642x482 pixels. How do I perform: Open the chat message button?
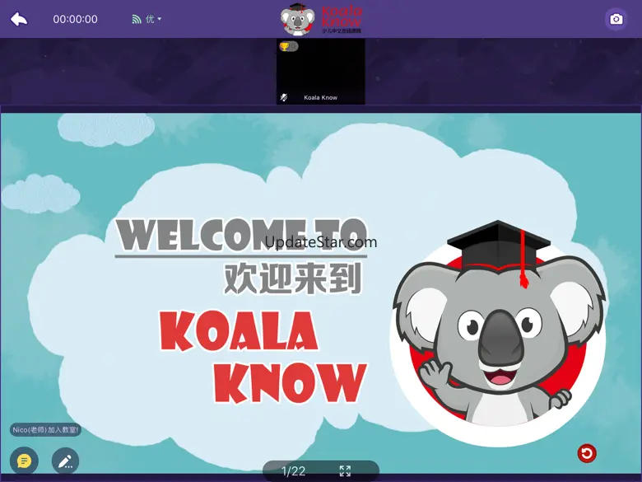pyautogui.click(x=24, y=461)
